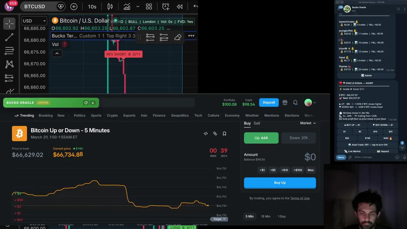Open the Polymarket notifications bell
407x229 pixels.
coord(295,102)
